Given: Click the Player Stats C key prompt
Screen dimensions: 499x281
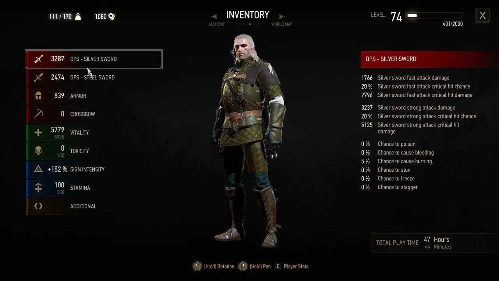Looking at the screenshot, I should pos(278,267).
